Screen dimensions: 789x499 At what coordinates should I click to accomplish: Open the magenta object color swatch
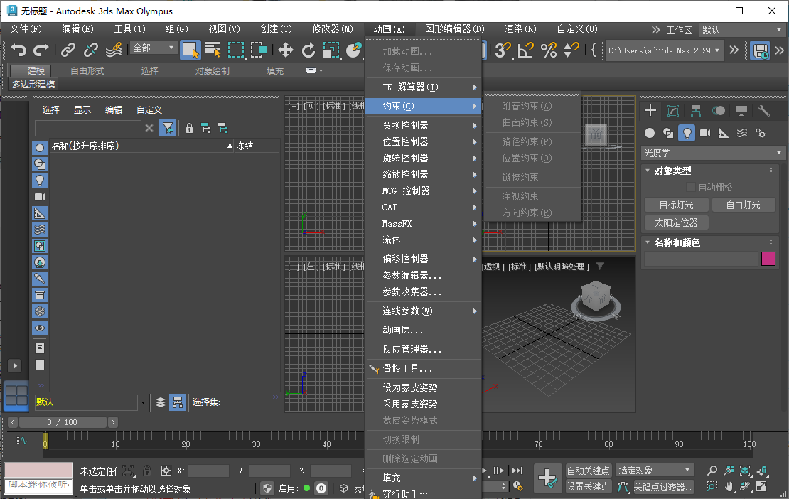(768, 259)
